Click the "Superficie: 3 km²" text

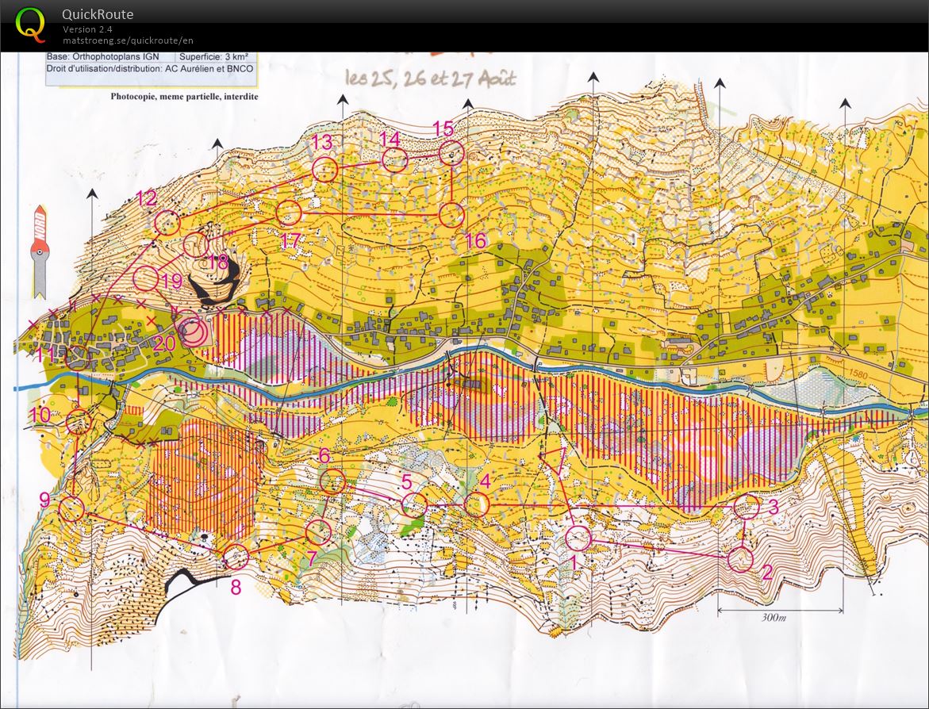214,57
